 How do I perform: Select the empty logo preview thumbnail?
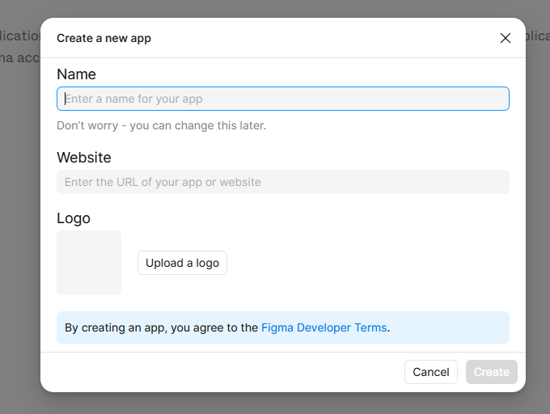89,263
